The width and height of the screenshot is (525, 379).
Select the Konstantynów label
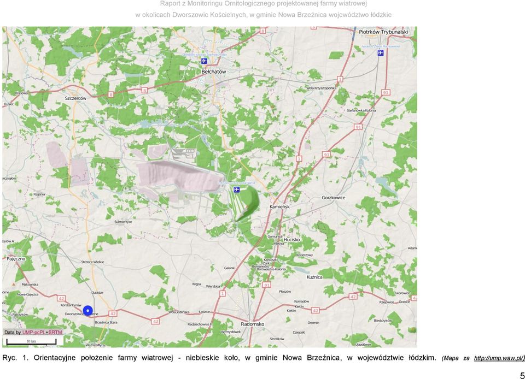[71, 305]
